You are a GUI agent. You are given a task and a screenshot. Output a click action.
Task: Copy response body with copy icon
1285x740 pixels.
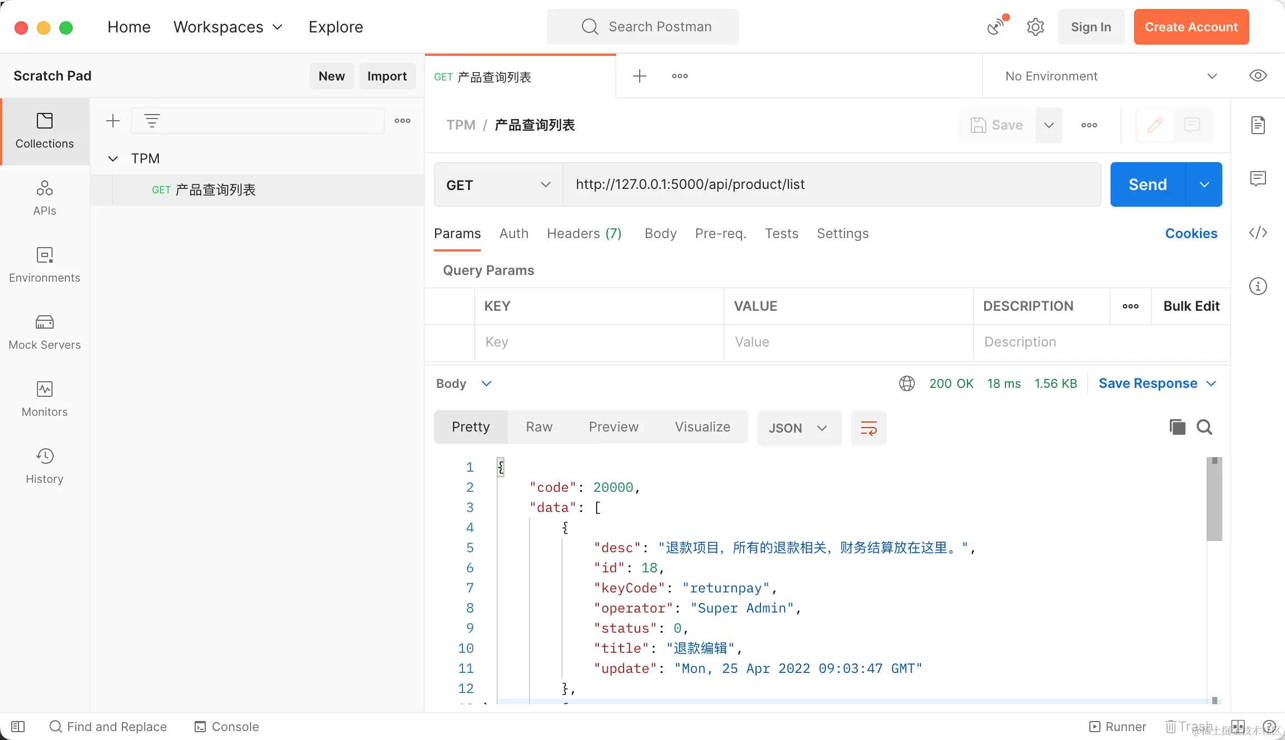click(x=1177, y=428)
